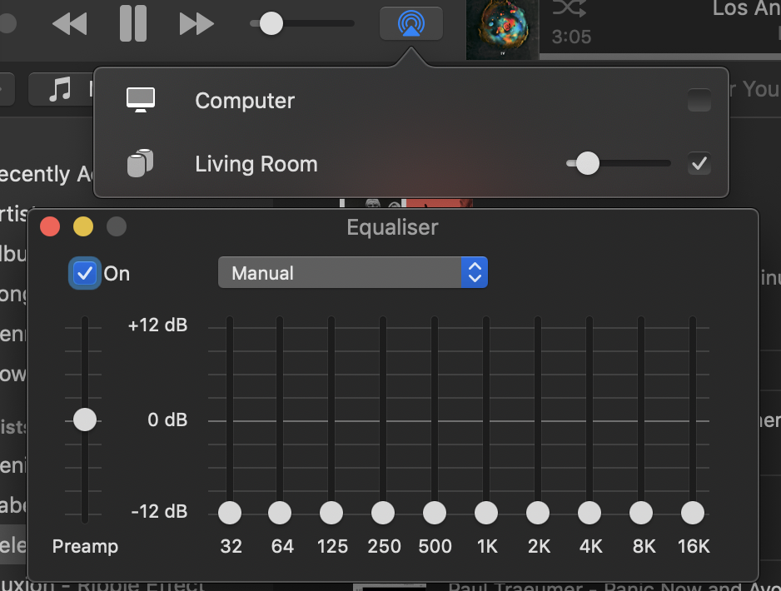Open the Manual preset dropdown
The height and width of the screenshot is (591, 781).
coord(352,272)
